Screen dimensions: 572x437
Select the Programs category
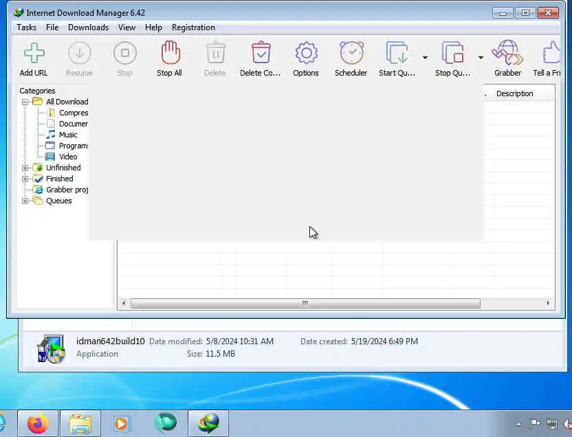coord(74,146)
